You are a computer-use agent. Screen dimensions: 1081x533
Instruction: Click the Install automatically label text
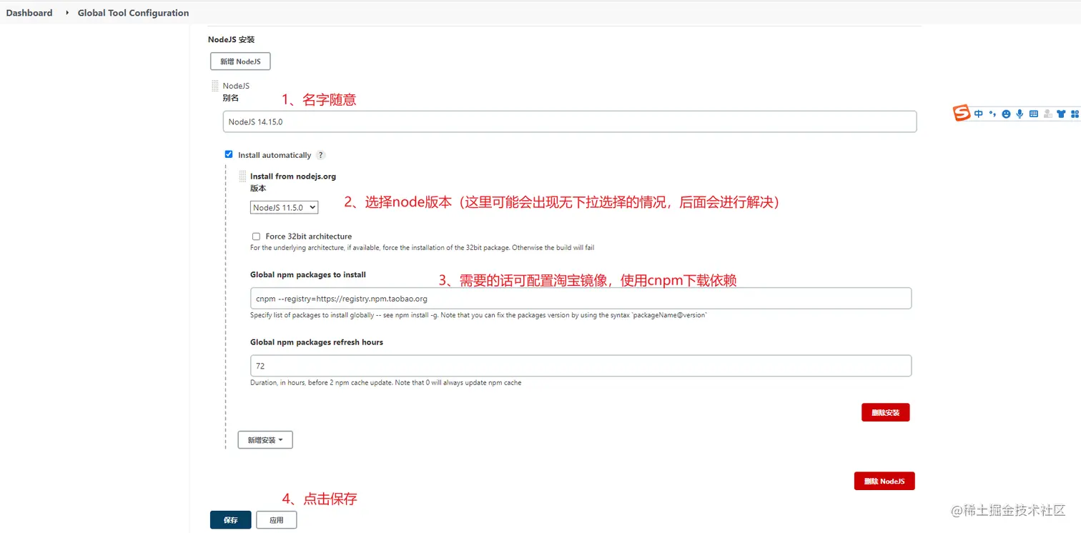275,155
